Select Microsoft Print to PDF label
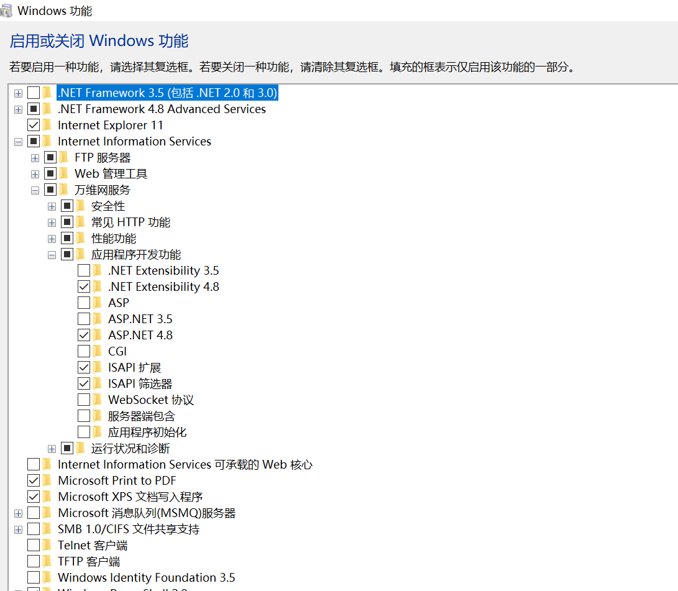This screenshot has width=678, height=591. (117, 480)
